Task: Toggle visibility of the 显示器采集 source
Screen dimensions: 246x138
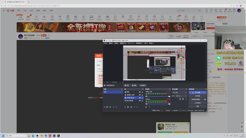Action: [x=140, y=101]
